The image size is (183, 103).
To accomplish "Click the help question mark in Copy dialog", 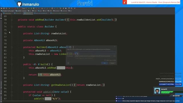I will tap(68, 63).
